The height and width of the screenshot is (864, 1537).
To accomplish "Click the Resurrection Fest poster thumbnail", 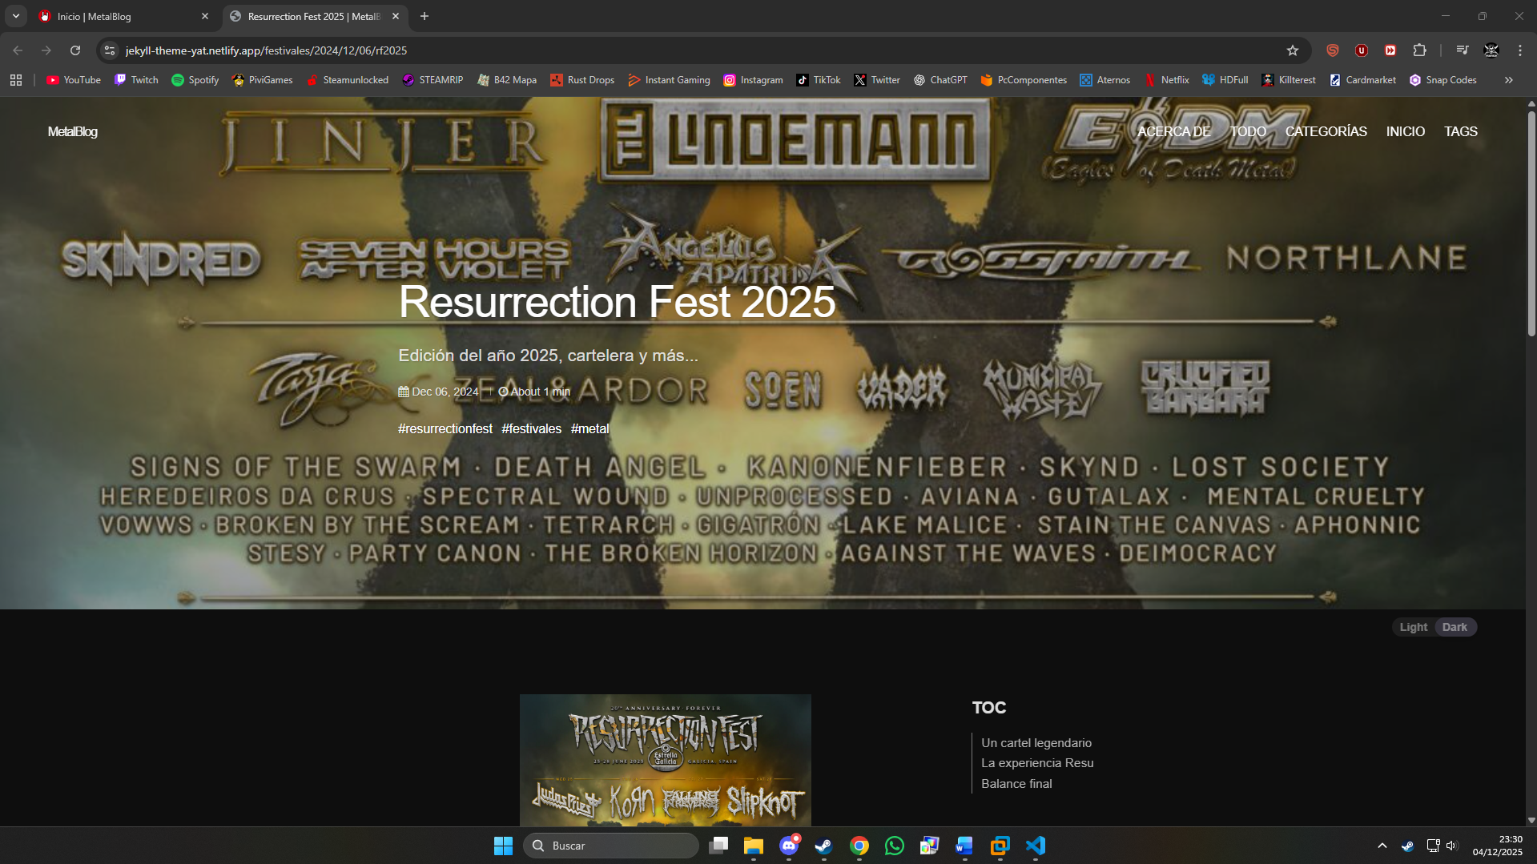I will click(665, 759).
